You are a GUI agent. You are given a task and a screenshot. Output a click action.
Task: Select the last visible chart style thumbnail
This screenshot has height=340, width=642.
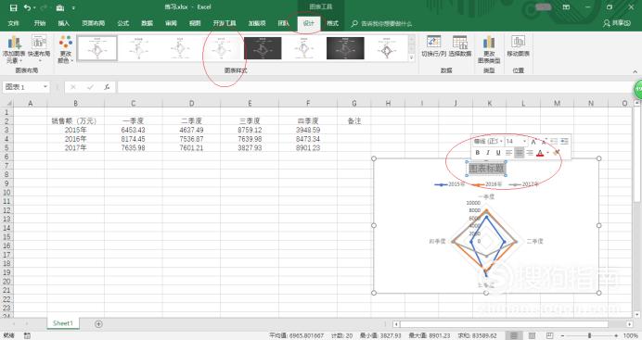click(x=387, y=48)
